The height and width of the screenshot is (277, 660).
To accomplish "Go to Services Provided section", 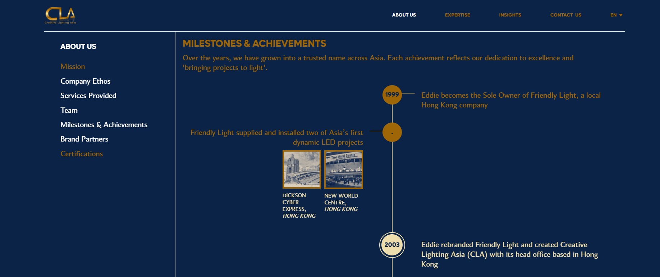I will pyautogui.click(x=88, y=96).
